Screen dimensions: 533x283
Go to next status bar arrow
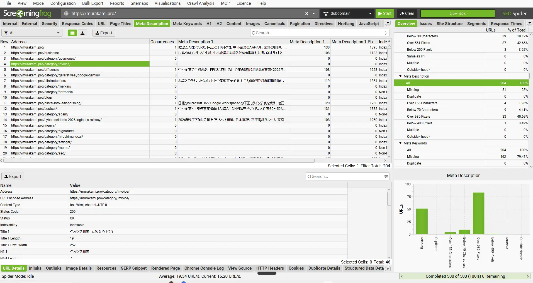(x=527, y=276)
